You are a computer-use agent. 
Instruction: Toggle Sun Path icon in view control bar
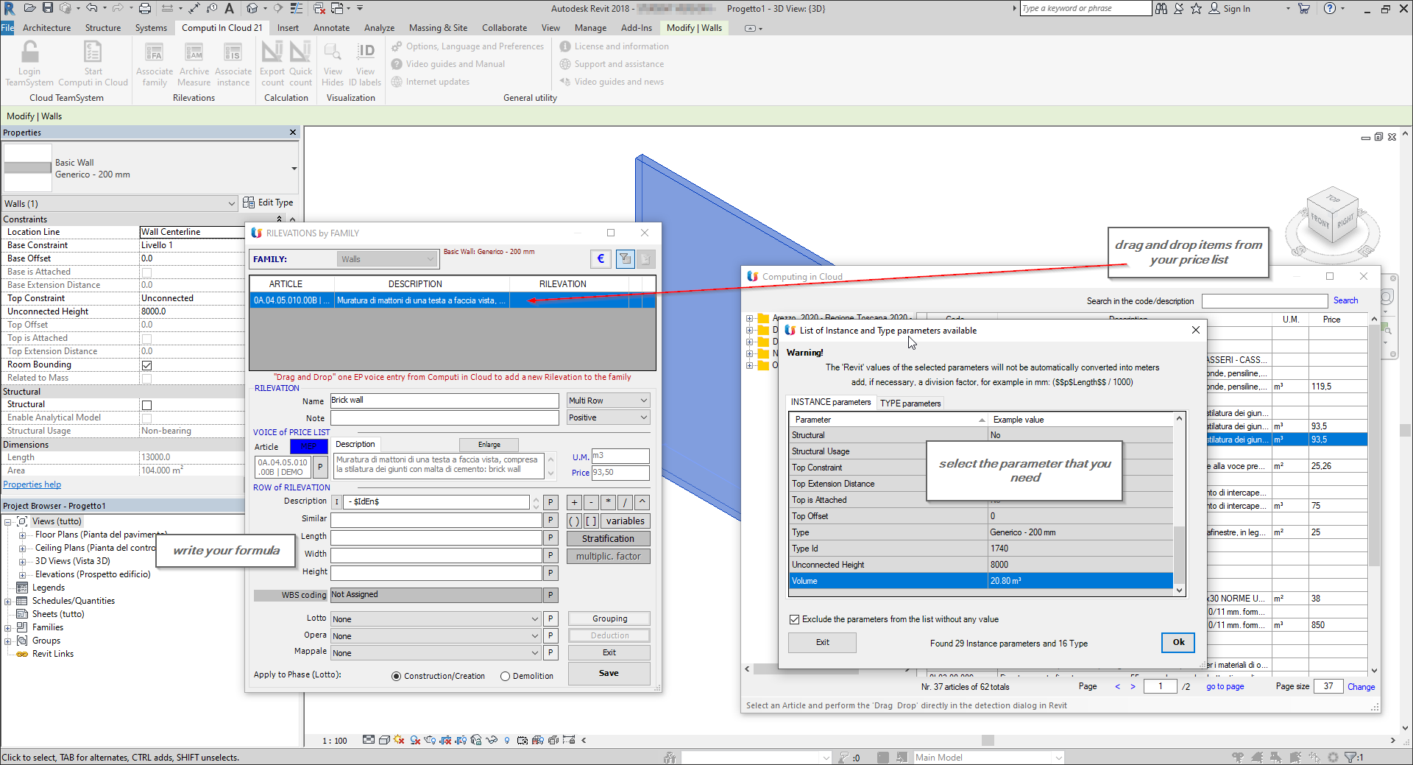[399, 740]
